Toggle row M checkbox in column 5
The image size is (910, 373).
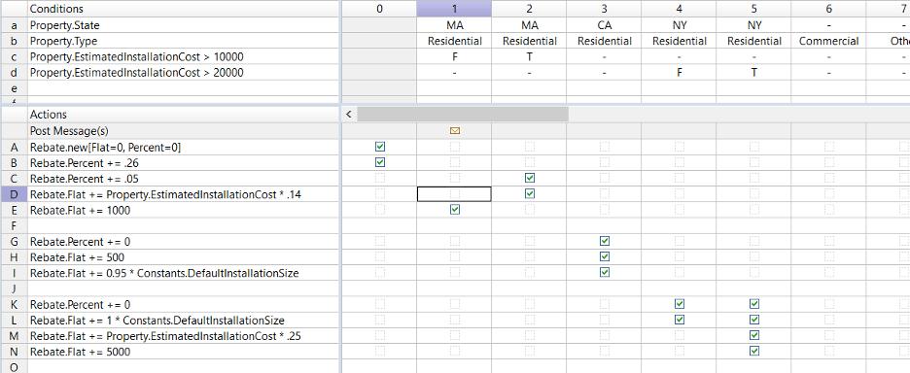tap(753, 335)
